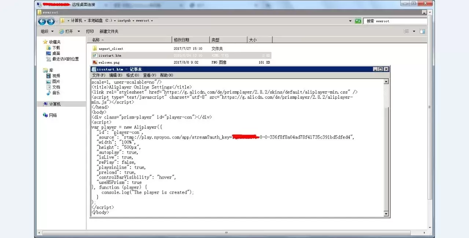Click 打印 in the Explorer toolbar
The height and width of the screenshot is (238, 469).
(x=90, y=31)
